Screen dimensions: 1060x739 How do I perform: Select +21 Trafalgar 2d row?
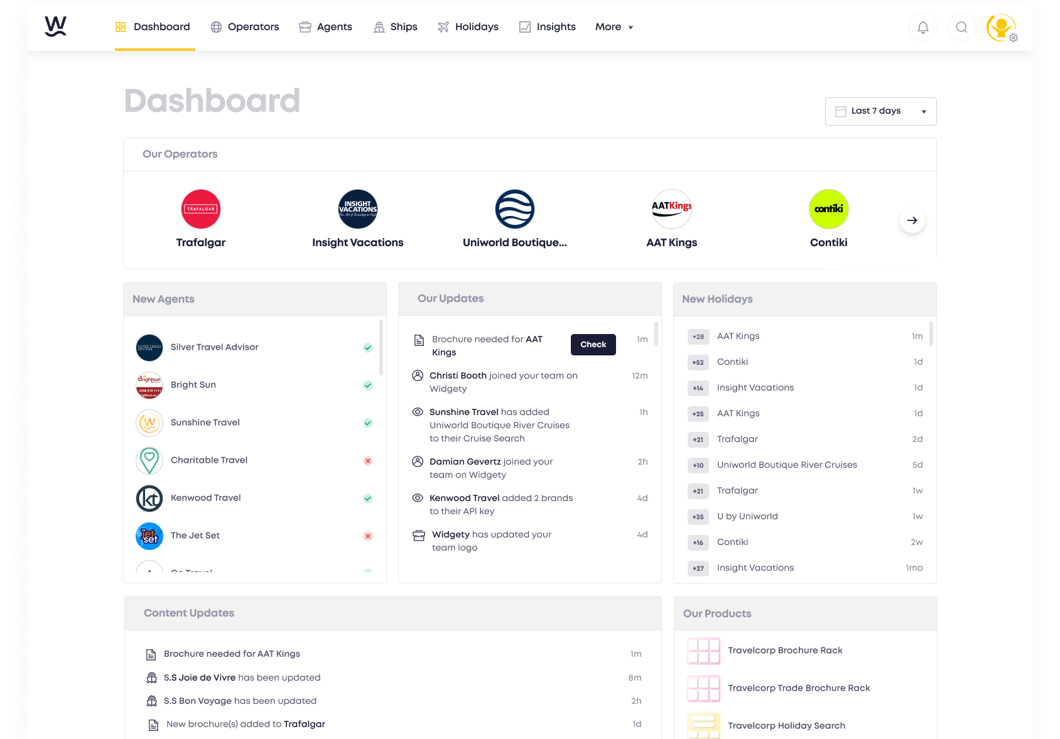click(x=805, y=440)
